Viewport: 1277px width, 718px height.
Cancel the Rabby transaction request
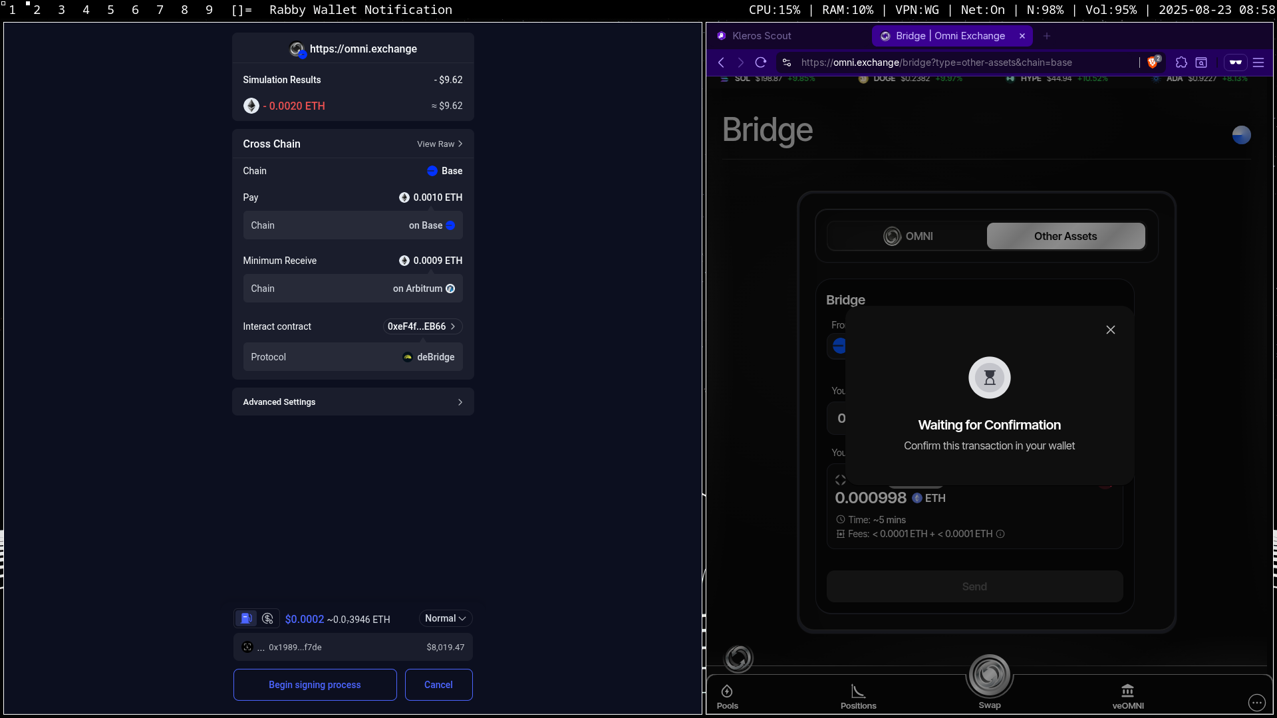tap(438, 685)
